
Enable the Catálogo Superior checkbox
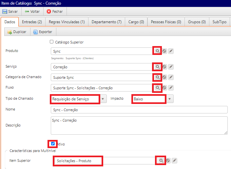(x=51, y=42)
